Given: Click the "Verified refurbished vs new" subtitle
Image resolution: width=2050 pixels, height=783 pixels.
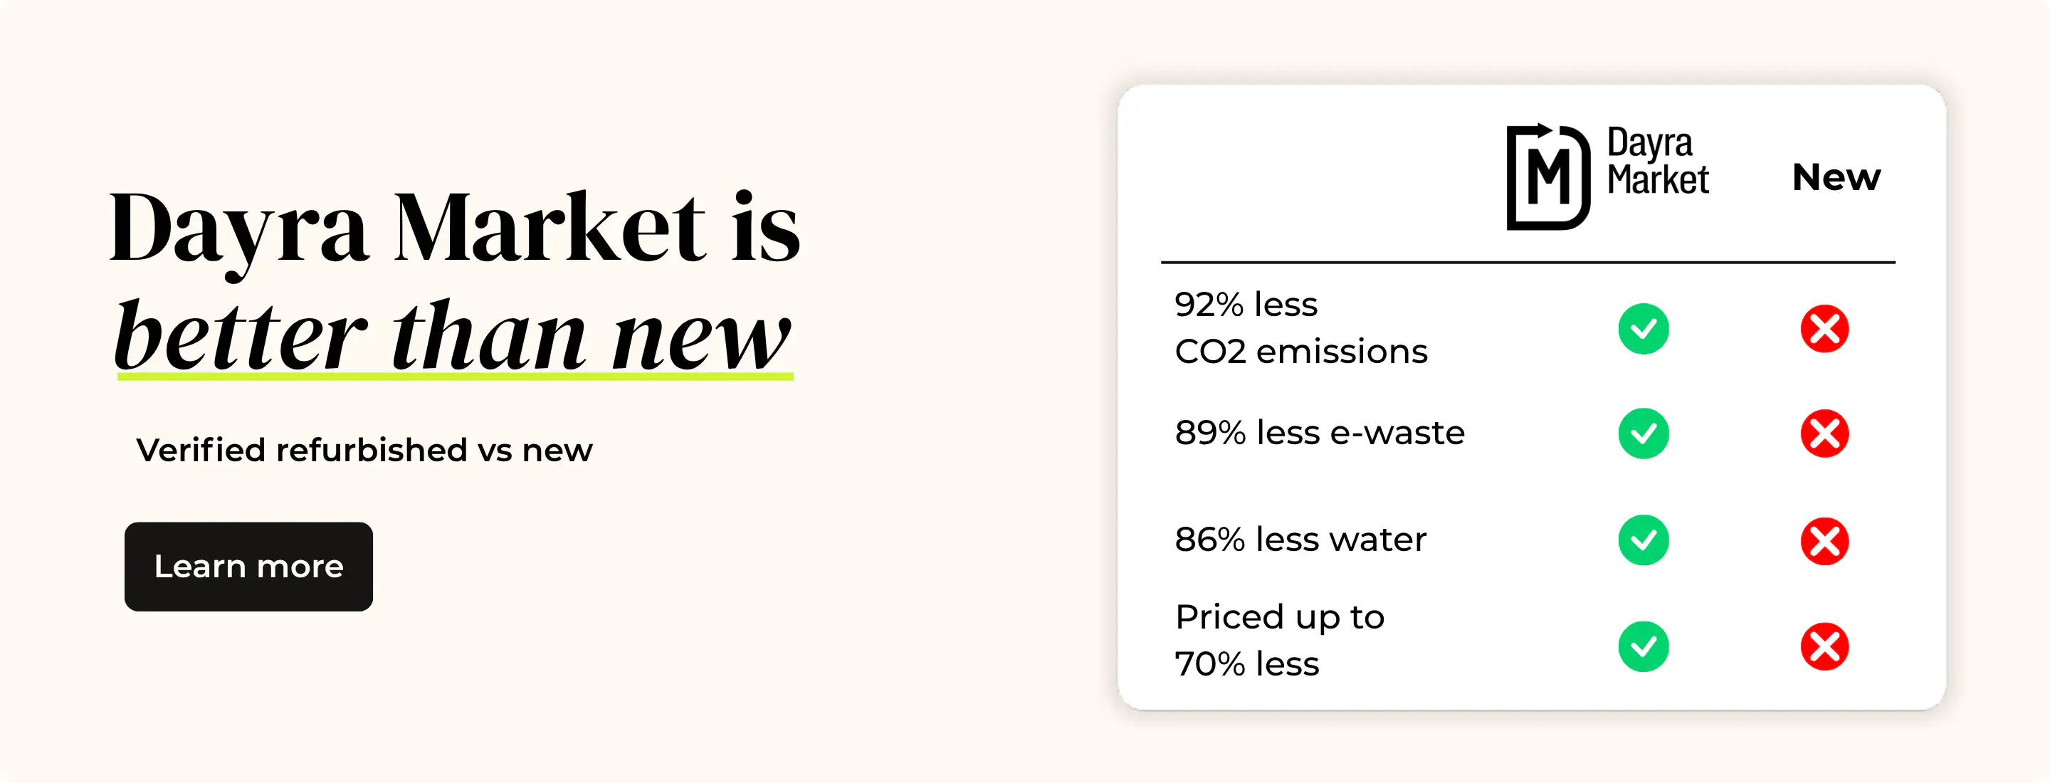Looking at the screenshot, I should tap(364, 451).
